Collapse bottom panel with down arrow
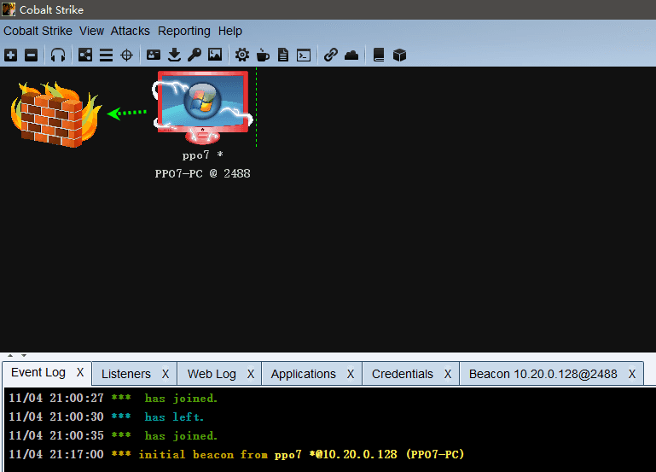 [x=24, y=355]
